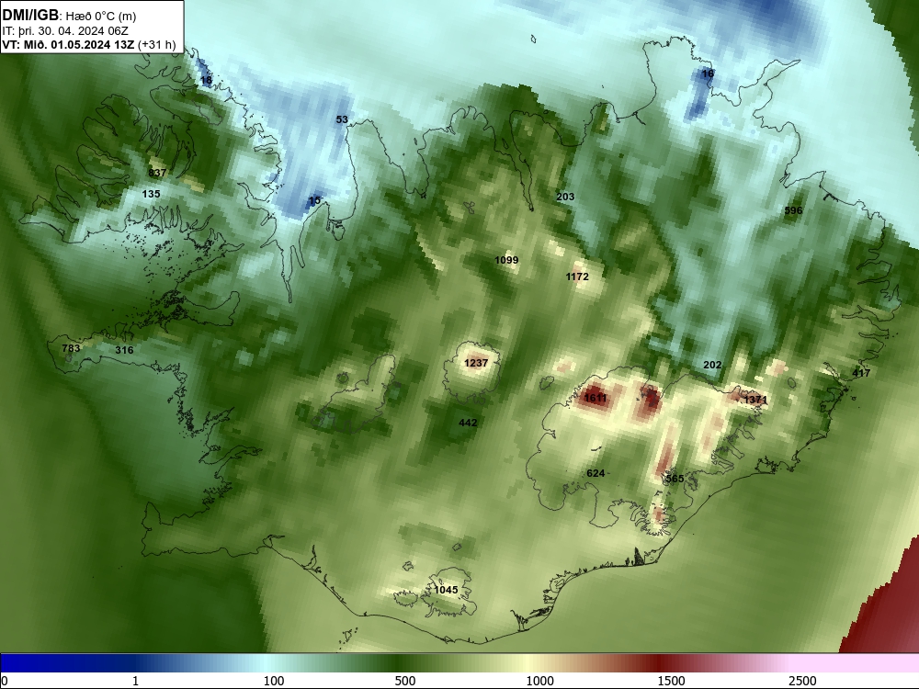Click the '500' tick on the color scale
919x689 pixels.
(x=405, y=681)
